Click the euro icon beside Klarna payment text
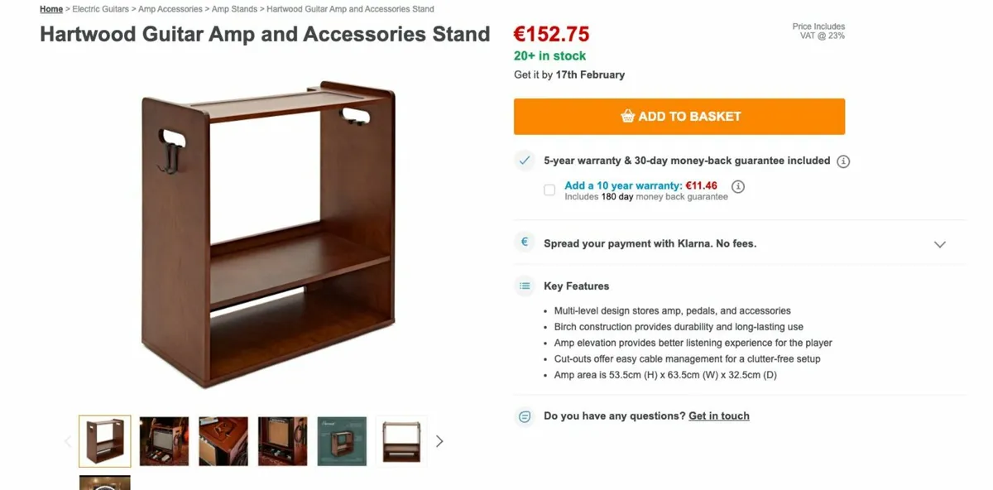 524,242
